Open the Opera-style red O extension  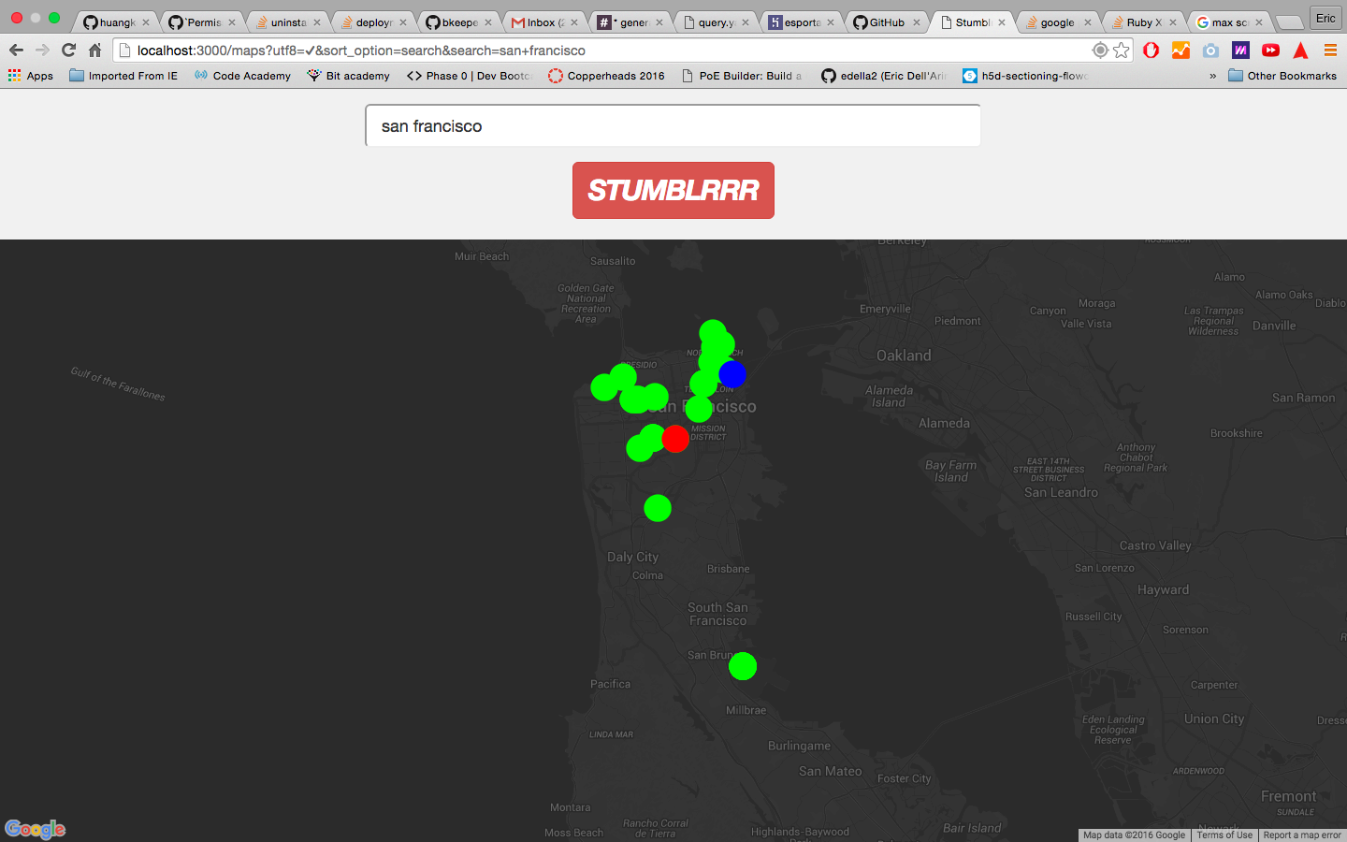pyautogui.click(x=1151, y=51)
